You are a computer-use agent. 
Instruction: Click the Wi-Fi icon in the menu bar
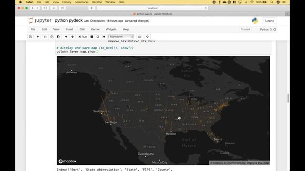pos(252,2)
